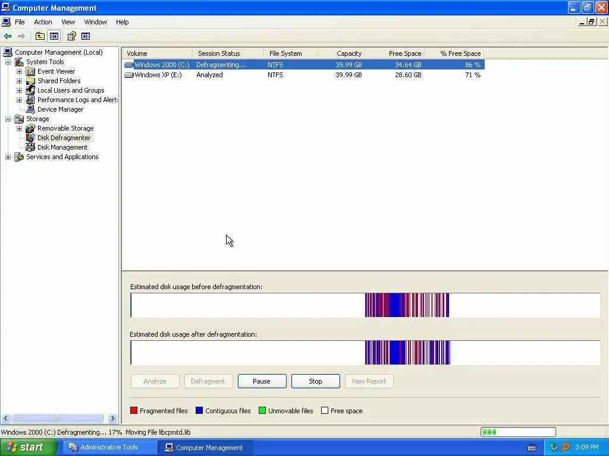Click the rightmost Export List toolbar icon
Viewport: 609px width, 456px height.
click(86, 36)
